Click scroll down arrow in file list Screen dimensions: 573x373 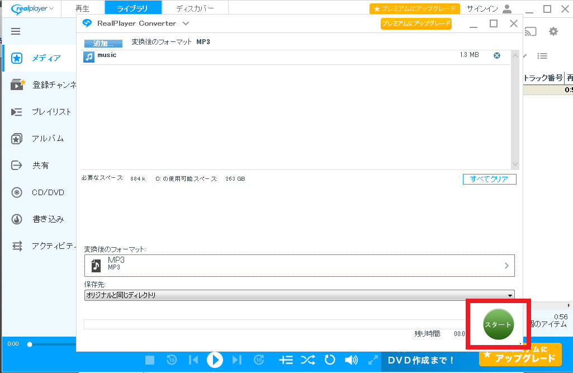(515, 164)
